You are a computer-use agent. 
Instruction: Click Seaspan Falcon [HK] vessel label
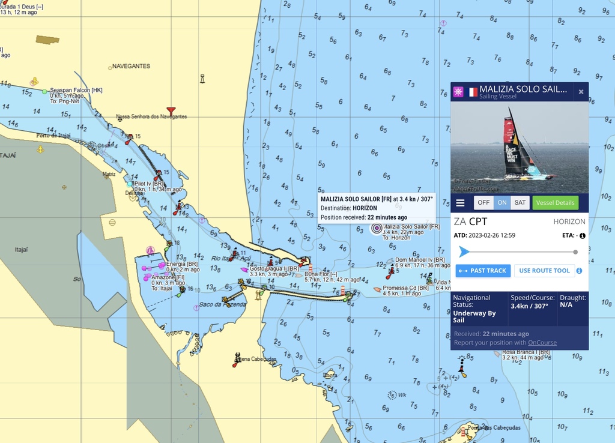(76, 90)
